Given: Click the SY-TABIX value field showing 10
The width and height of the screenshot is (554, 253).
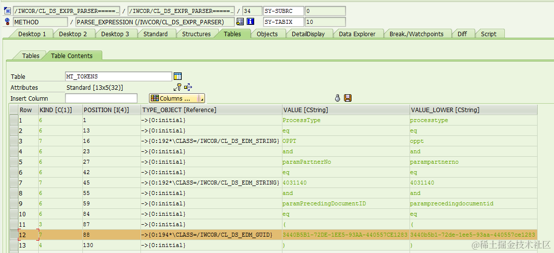Looking at the screenshot, I should (x=325, y=22).
